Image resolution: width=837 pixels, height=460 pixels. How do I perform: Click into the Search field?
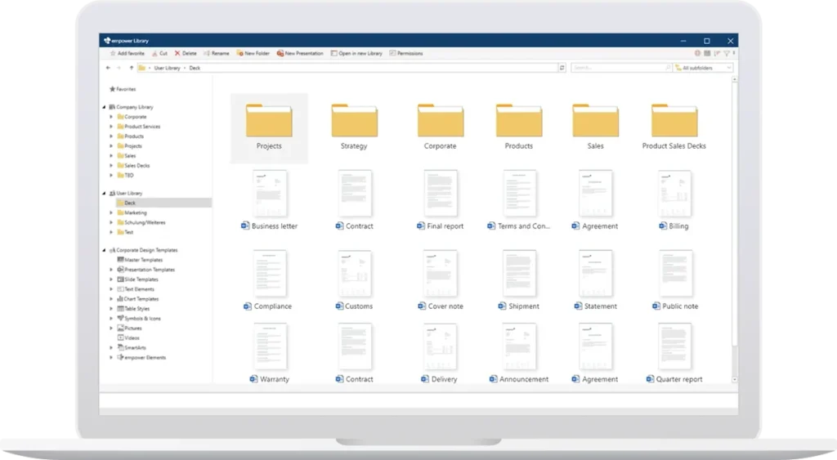pos(617,68)
